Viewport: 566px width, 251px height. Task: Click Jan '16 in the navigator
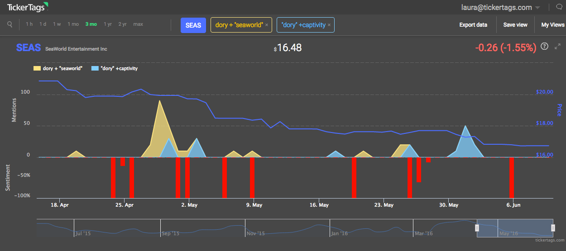tap(339, 233)
